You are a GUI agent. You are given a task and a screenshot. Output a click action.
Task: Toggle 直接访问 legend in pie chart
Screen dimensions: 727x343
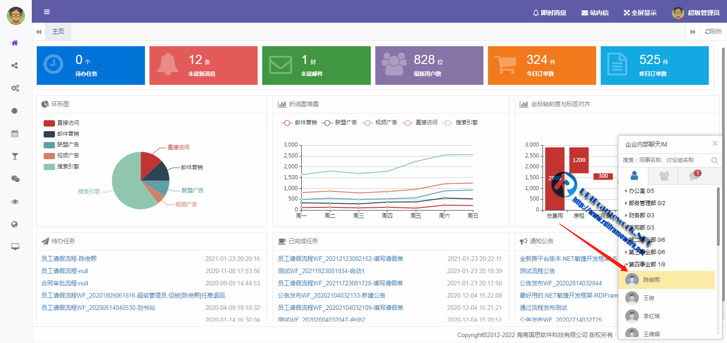pyautogui.click(x=61, y=123)
